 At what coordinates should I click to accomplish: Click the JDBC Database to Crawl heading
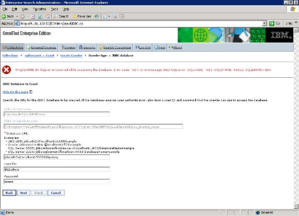click(20, 84)
